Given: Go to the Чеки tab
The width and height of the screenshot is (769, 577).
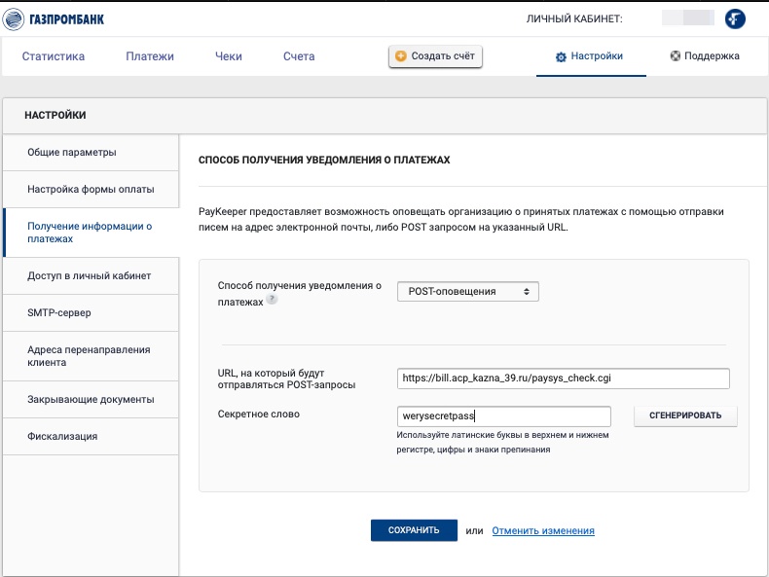Looking at the screenshot, I should click(x=228, y=56).
